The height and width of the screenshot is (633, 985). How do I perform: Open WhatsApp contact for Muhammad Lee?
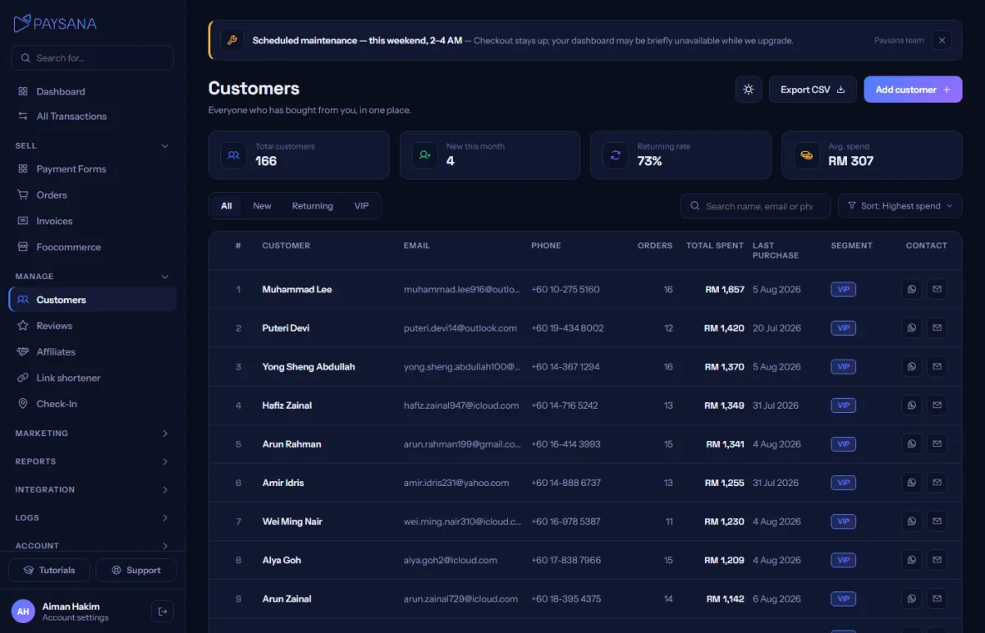click(x=911, y=289)
